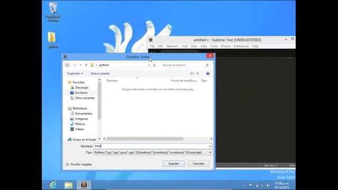
Task: Click the network tray icon
Action: (x=262, y=185)
